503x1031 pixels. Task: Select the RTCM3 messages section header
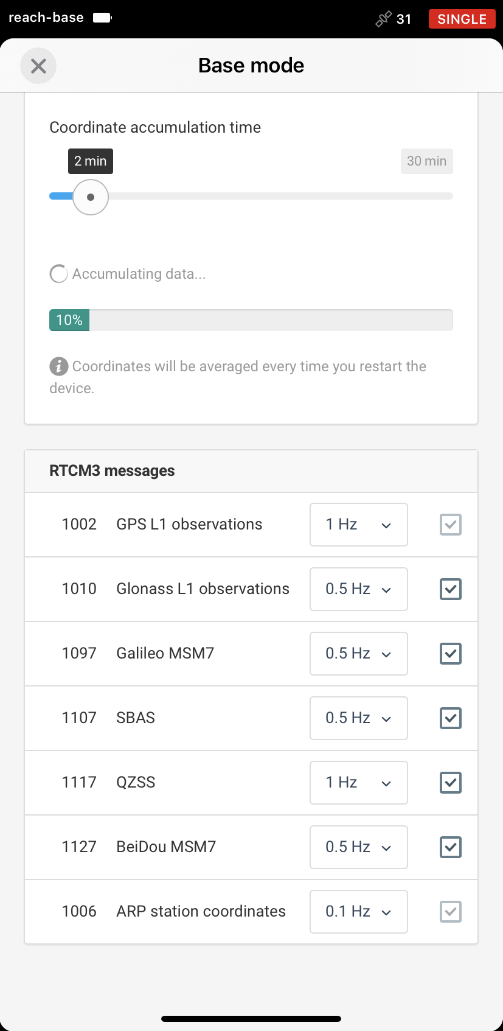(x=251, y=471)
